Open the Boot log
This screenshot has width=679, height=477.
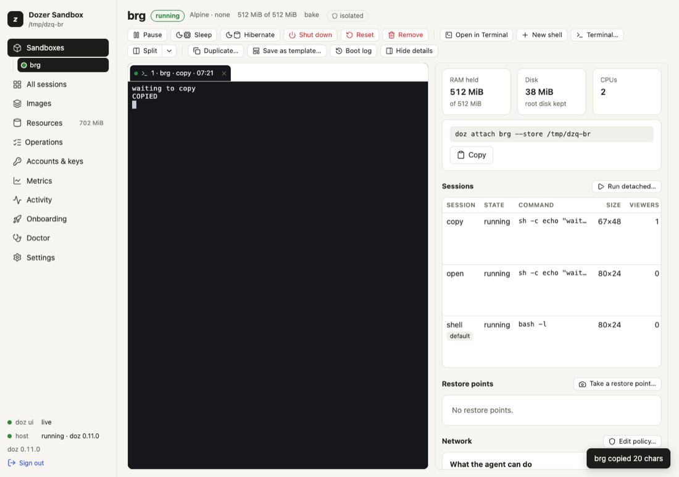353,51
